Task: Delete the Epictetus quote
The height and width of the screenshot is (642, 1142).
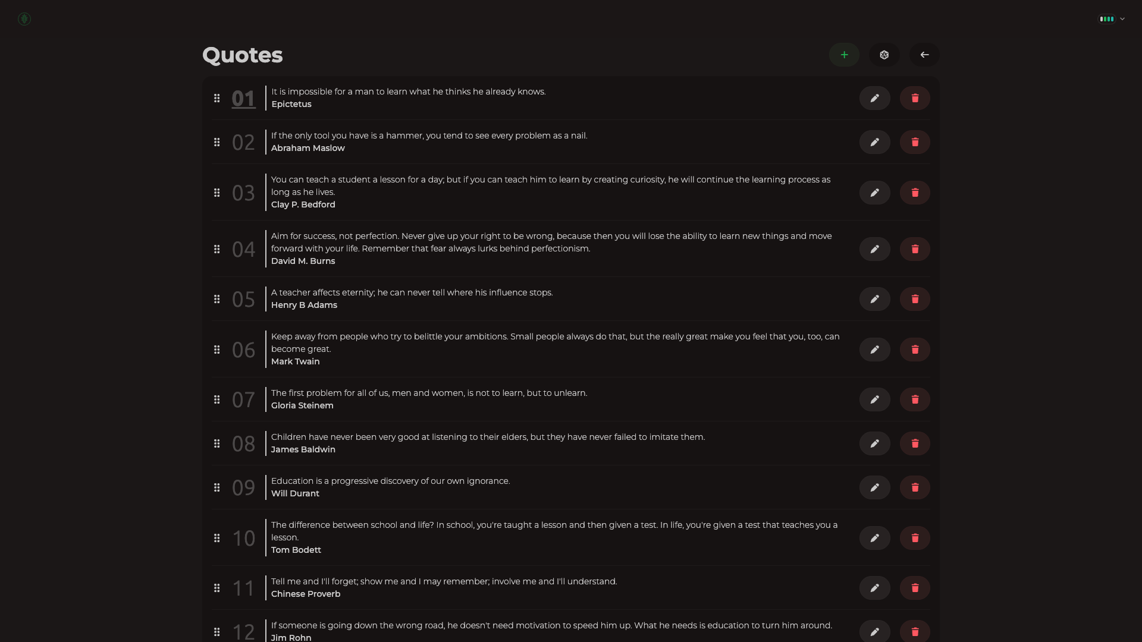Action: coord(915,98)
